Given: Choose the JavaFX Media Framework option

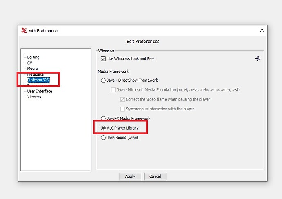Looking at the screenshot, I should 103,119.
